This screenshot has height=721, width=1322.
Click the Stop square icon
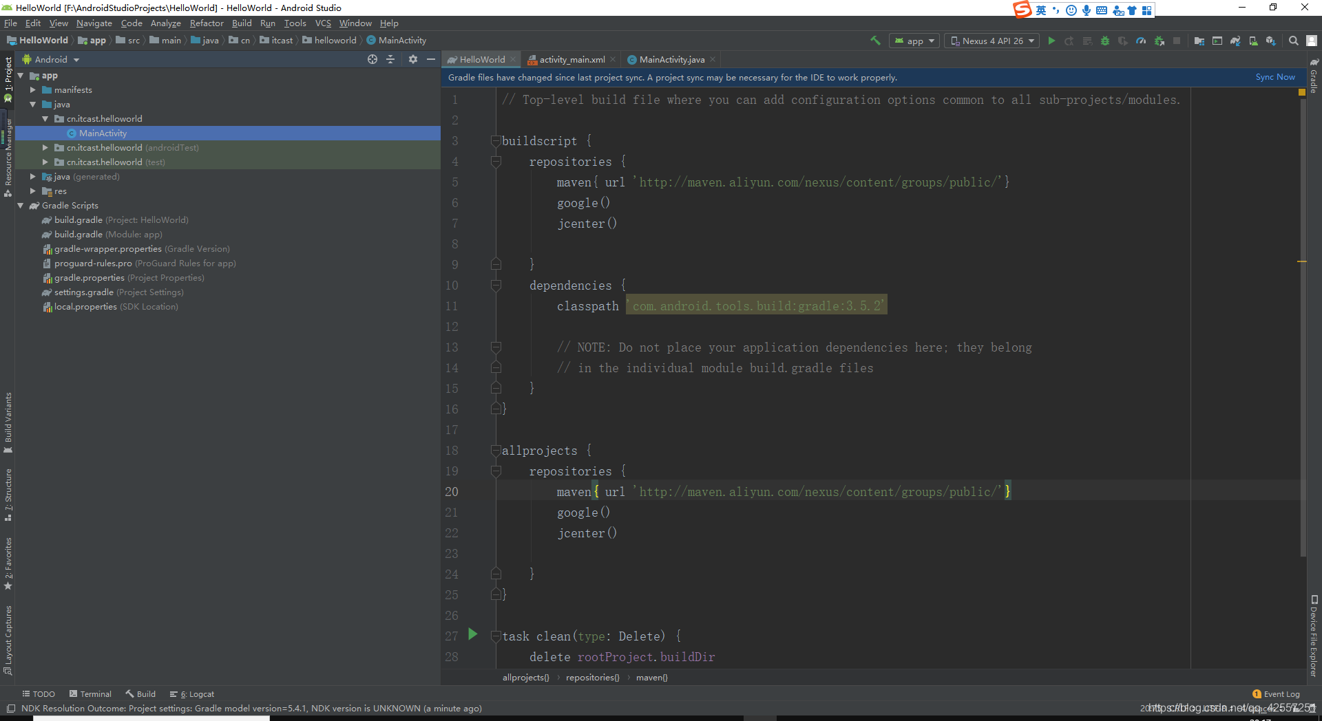tap(1177, 41)
